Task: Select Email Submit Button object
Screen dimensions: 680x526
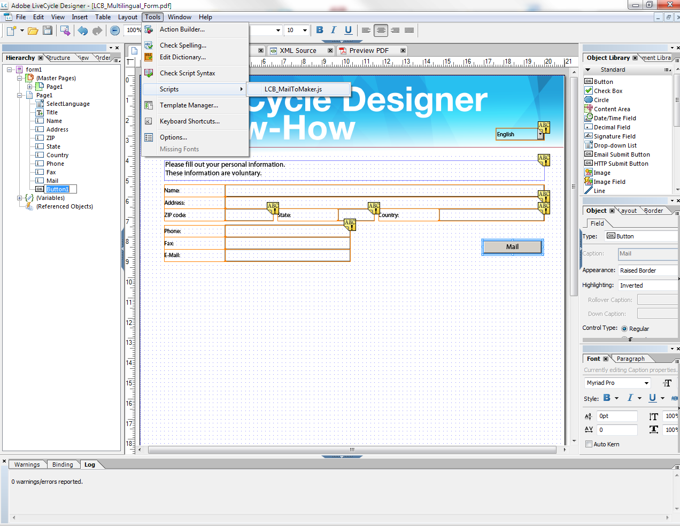Action: coord(622,154)
